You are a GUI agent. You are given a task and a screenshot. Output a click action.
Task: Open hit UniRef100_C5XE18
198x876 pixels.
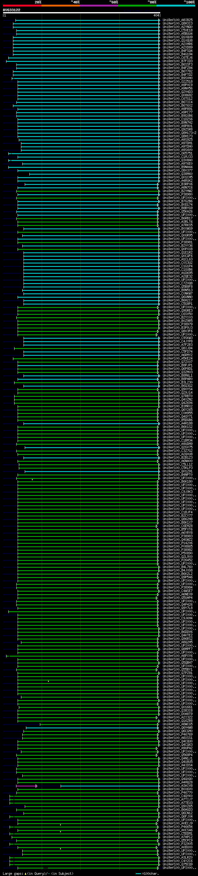click(x=178, y=30)
